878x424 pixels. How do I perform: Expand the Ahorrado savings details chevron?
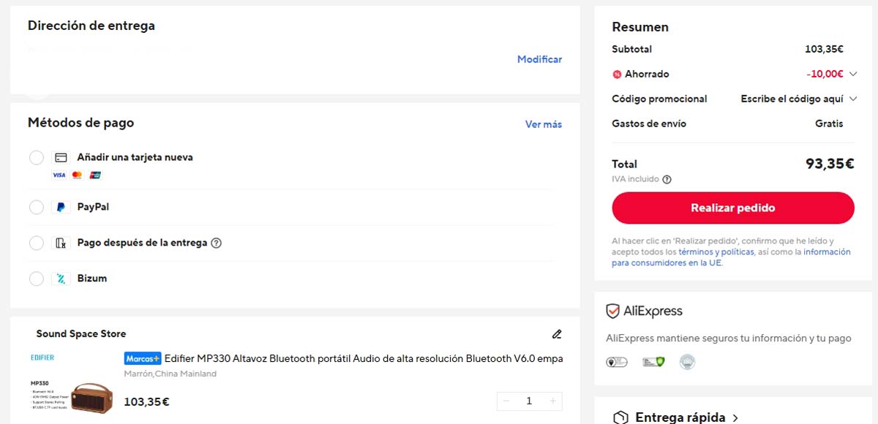853,74
